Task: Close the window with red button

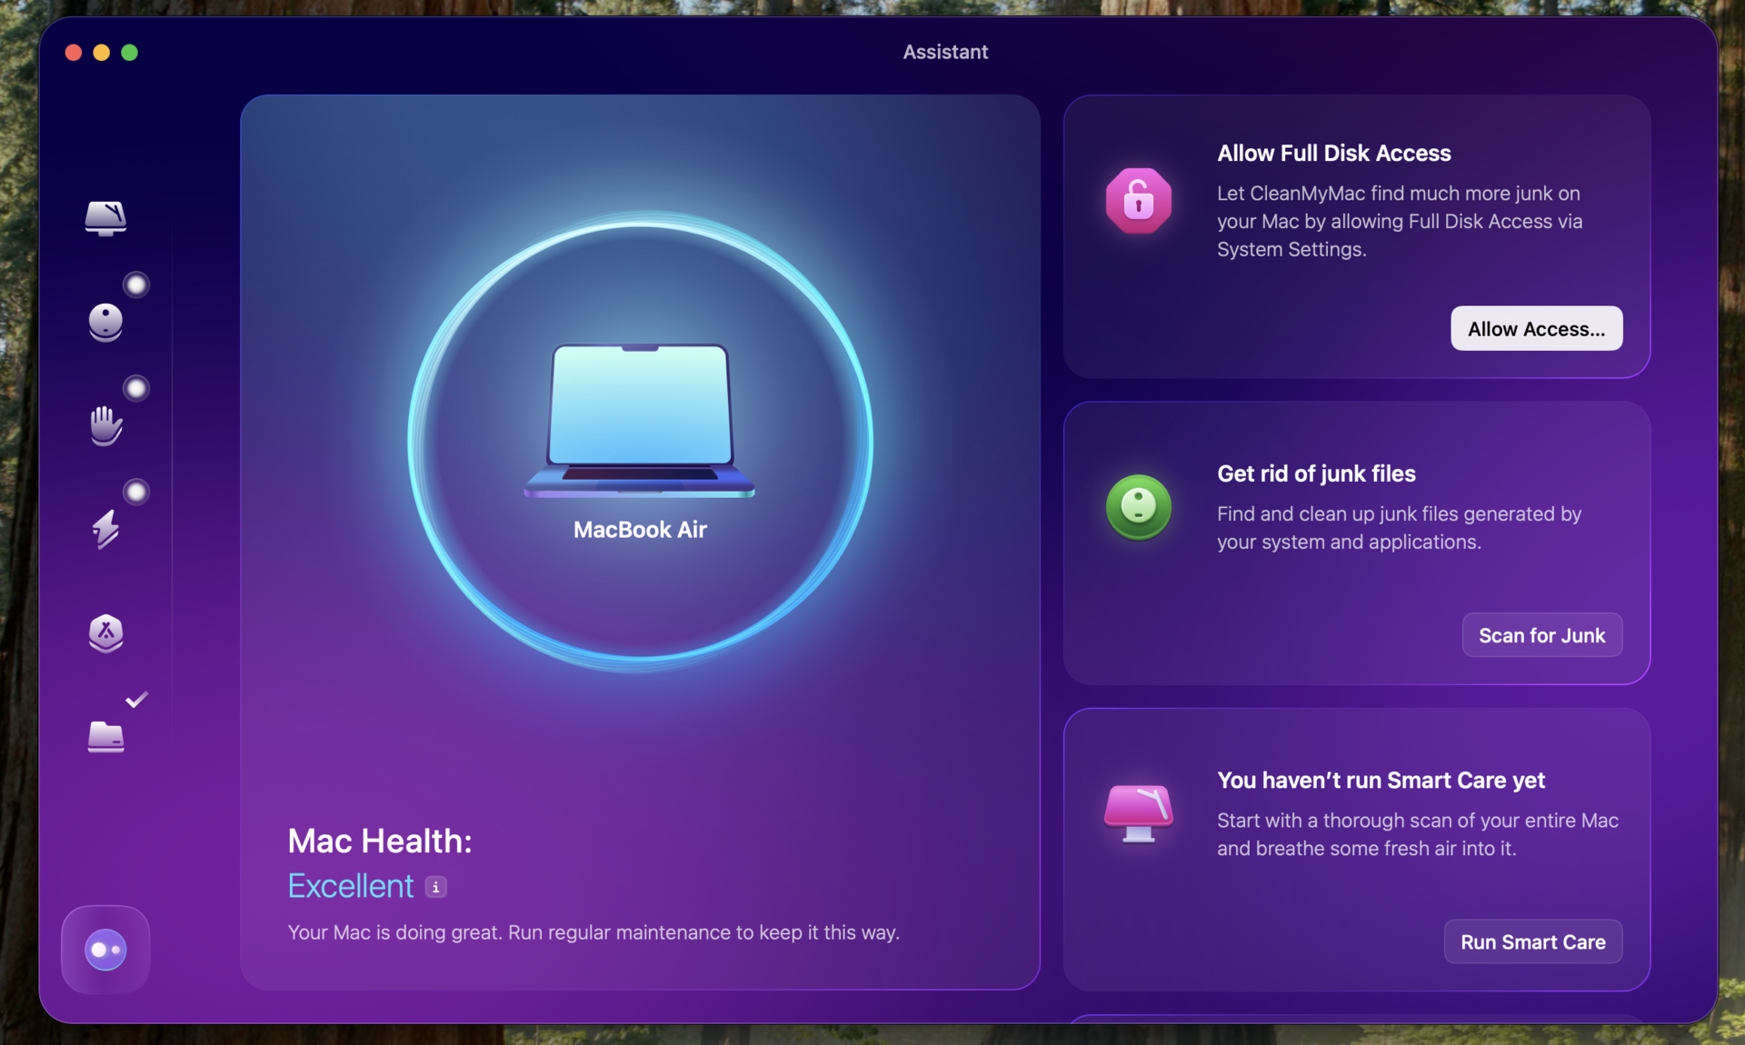Action: [x=74, y=53]
